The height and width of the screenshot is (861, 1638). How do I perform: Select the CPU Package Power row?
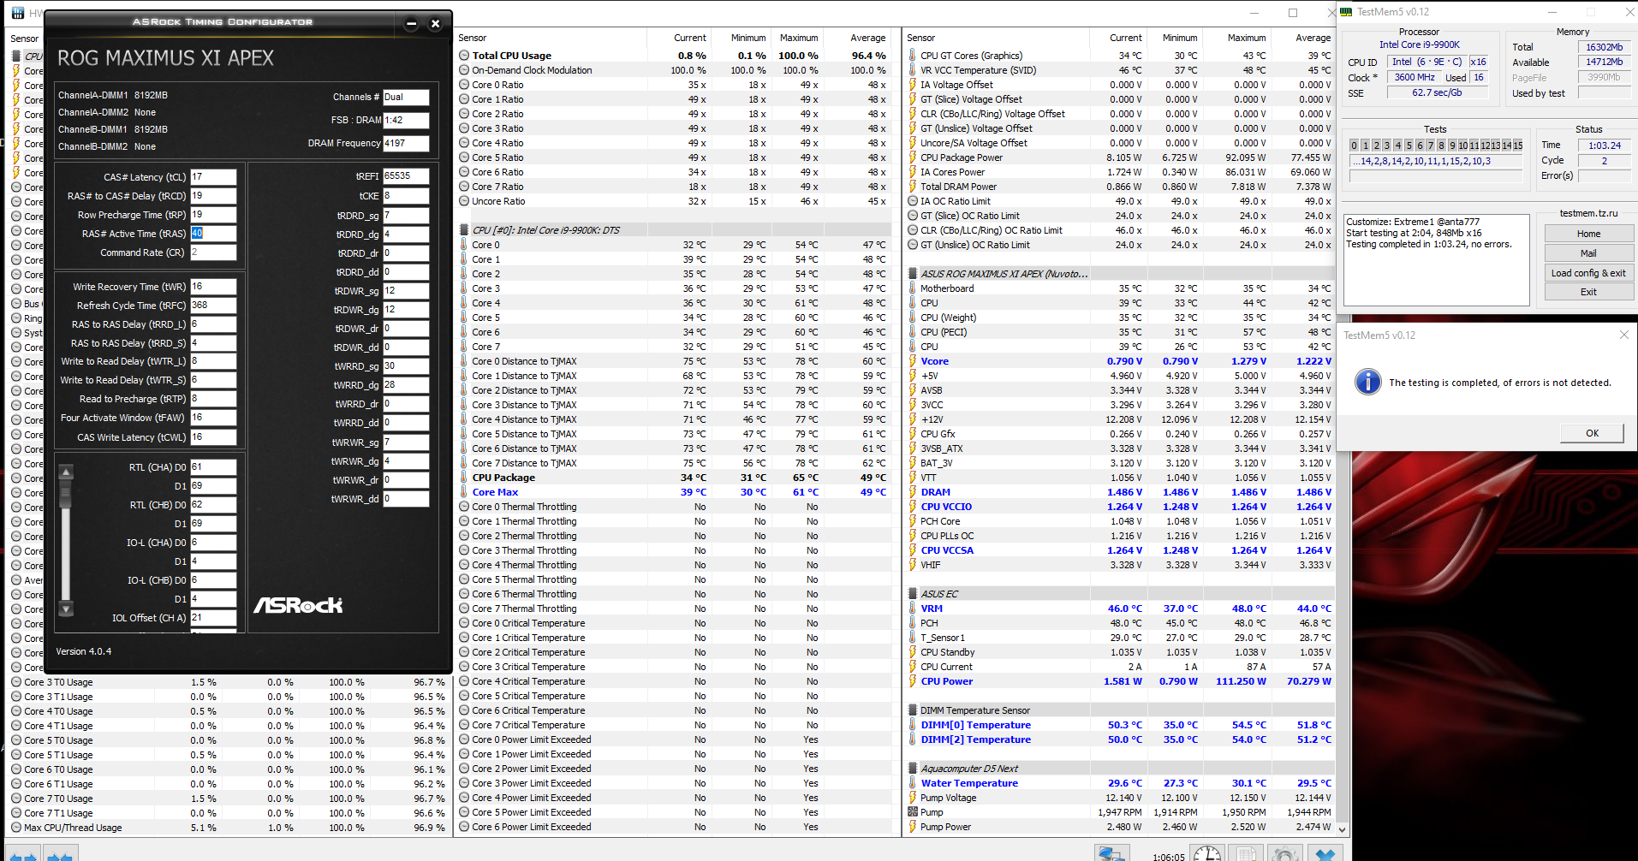point(1120,157)
